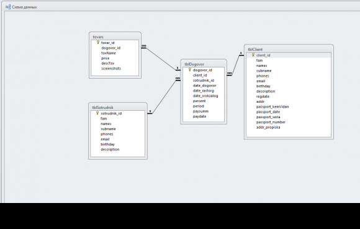
Task: Select the tblDogovor table header
Action: click(204, 64)
